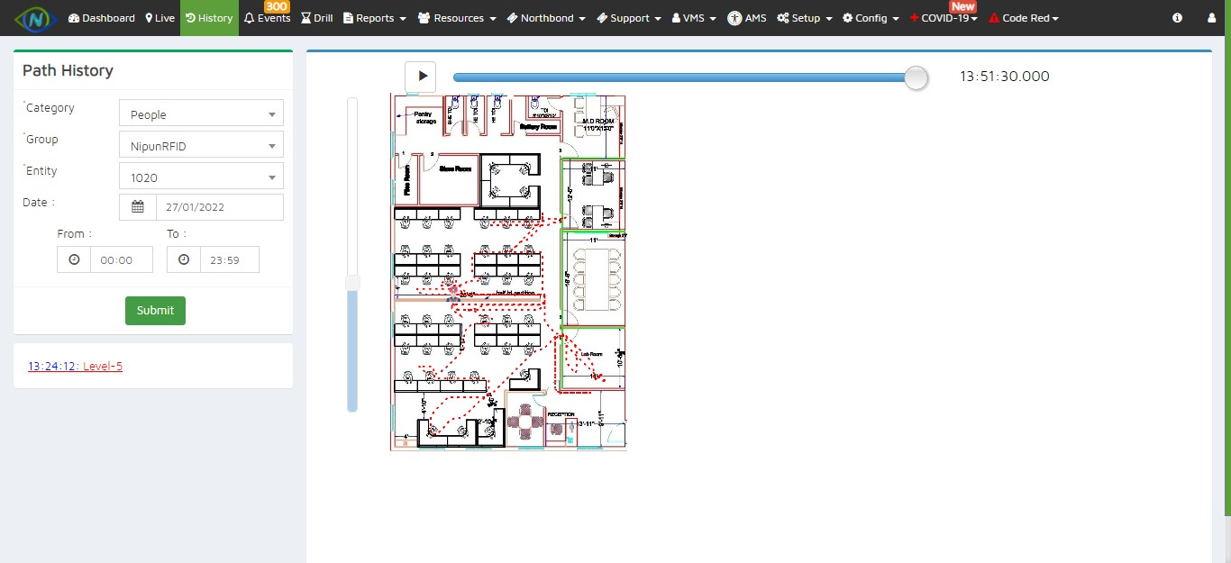Click the Setup gears icon
The height and width of the screenshot is (563, 1231).
(783, 18)
